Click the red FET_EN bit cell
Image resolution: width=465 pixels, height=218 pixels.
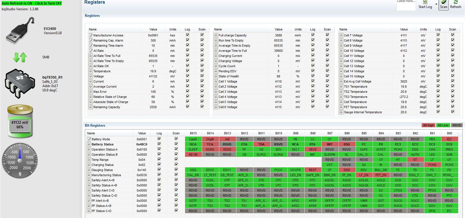pos(381,175)
